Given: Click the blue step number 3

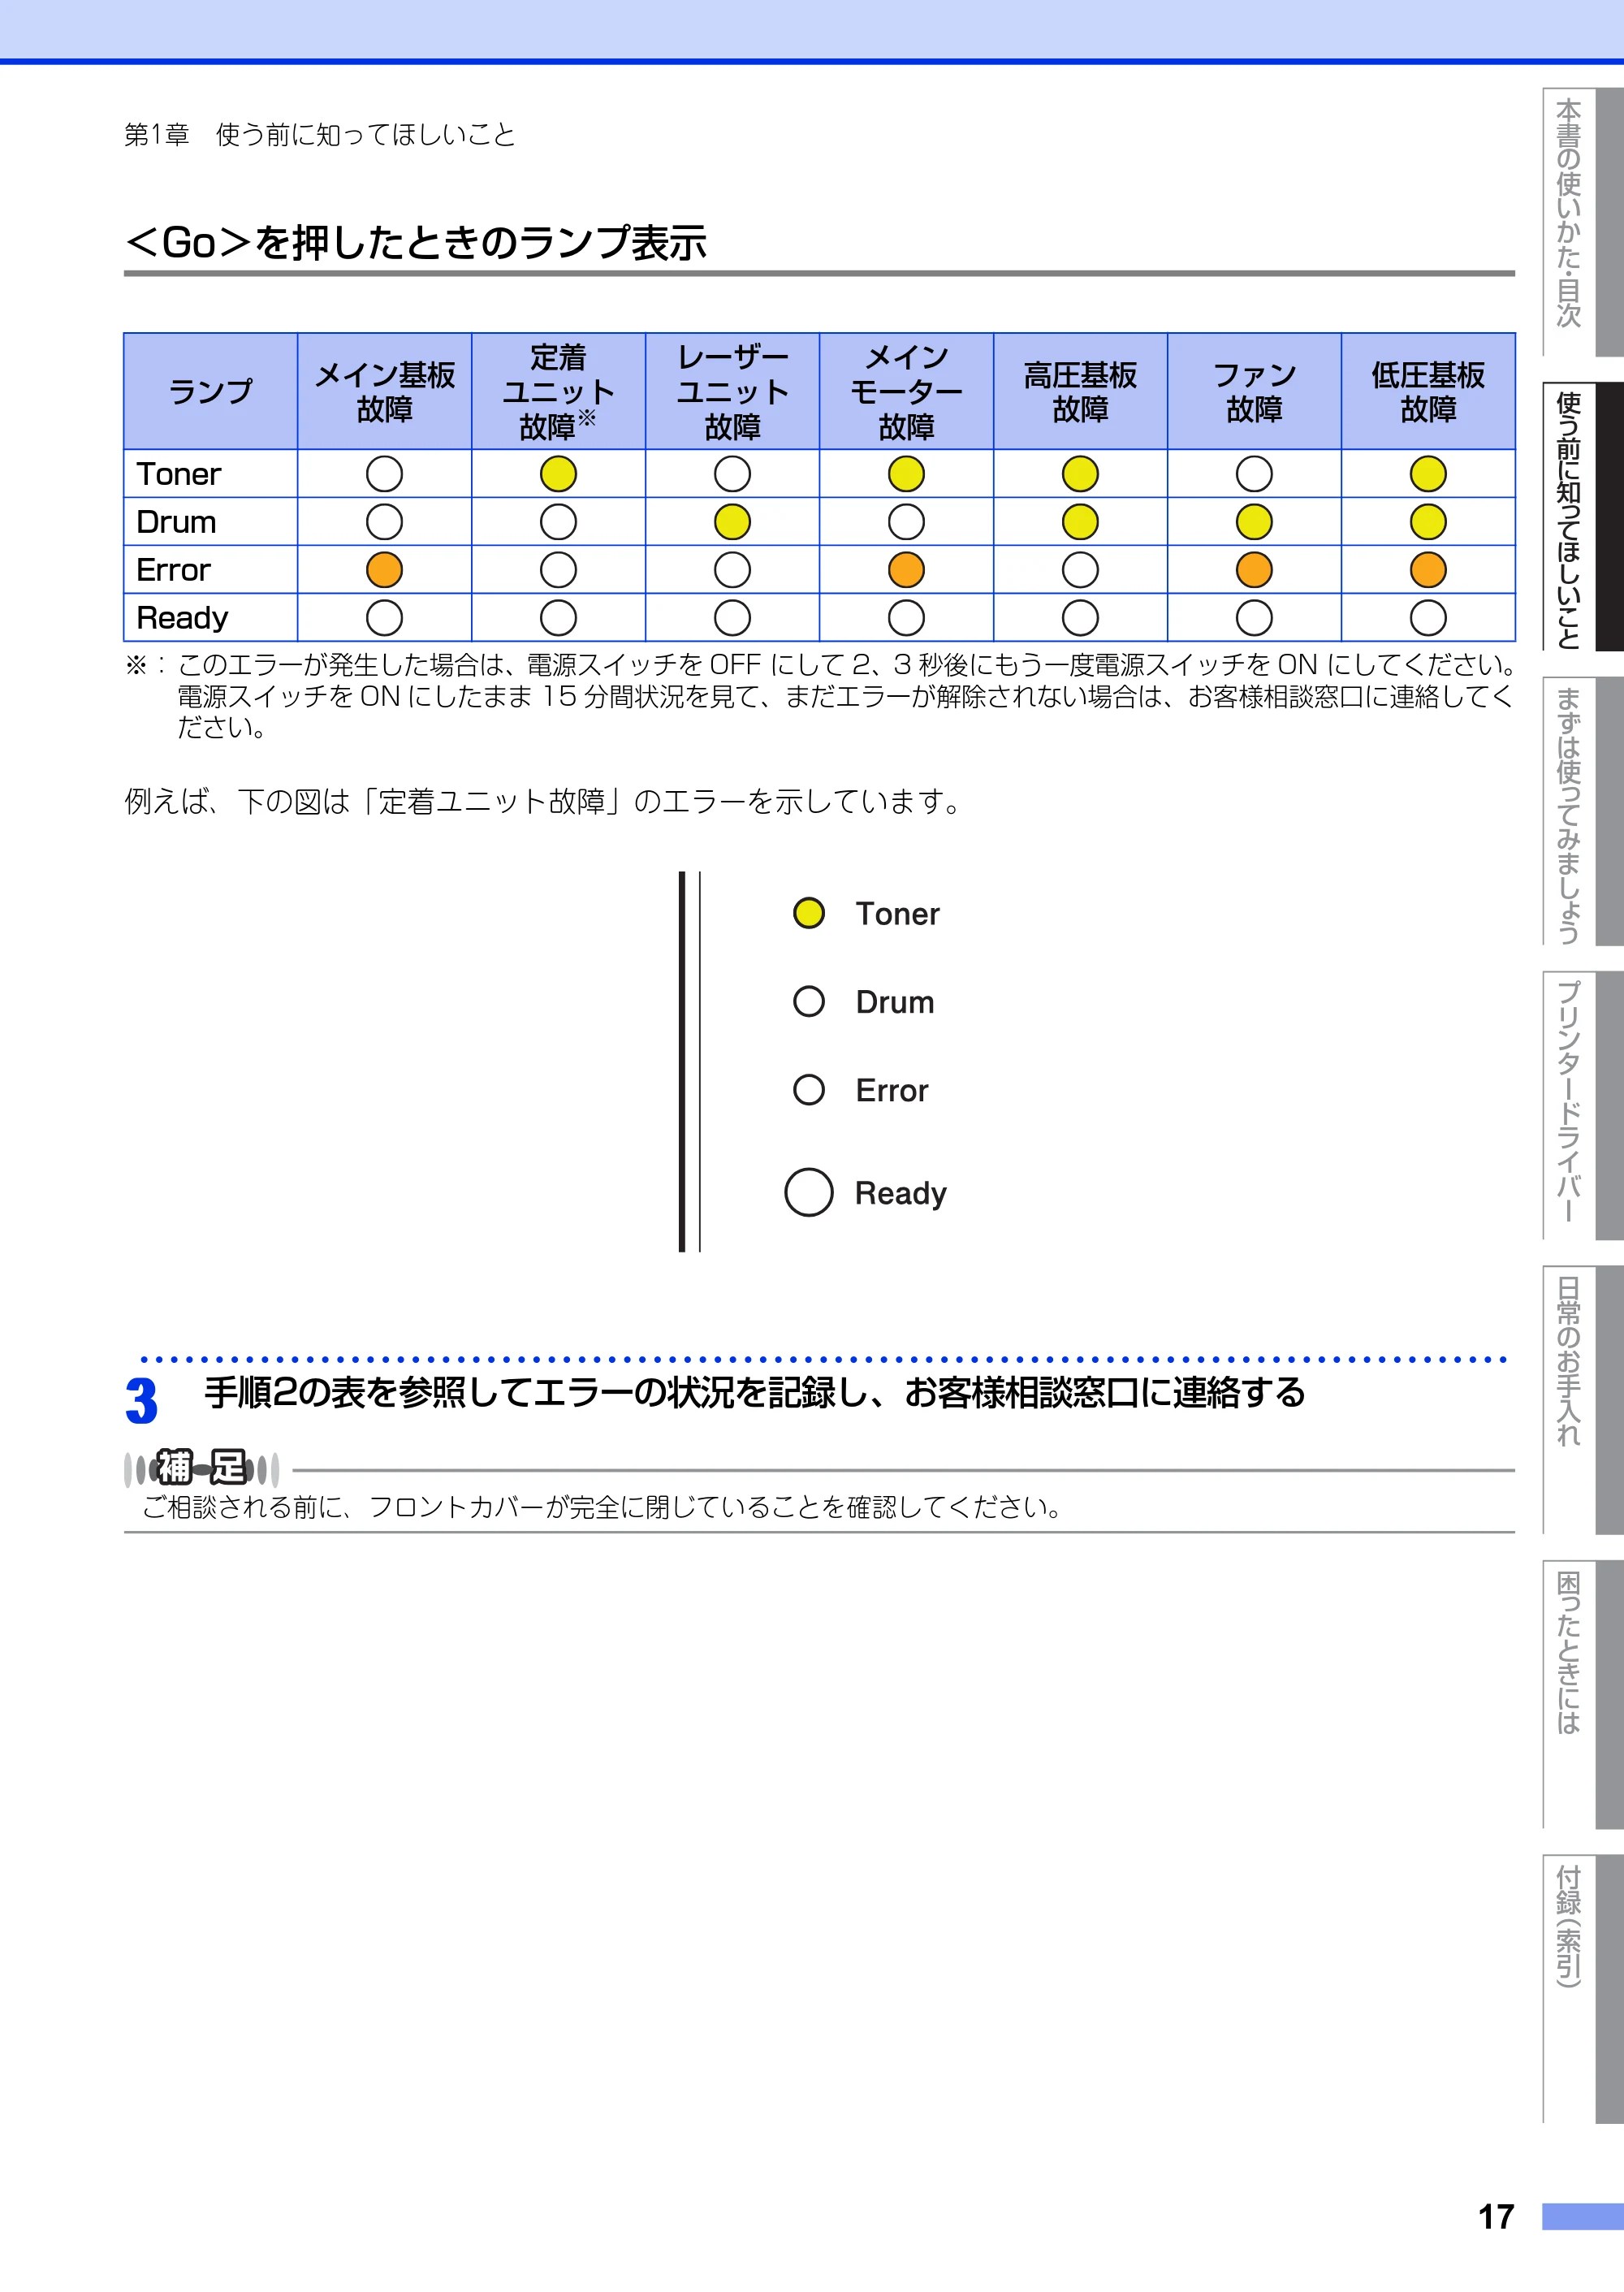Looking at the screenshot, I should (x=141, y=1401).
